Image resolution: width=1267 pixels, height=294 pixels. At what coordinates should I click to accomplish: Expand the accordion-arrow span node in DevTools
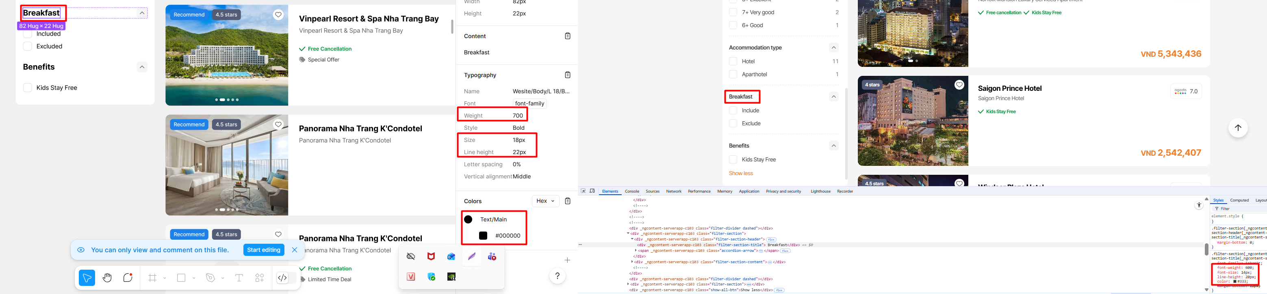click(x=636, y=251)
